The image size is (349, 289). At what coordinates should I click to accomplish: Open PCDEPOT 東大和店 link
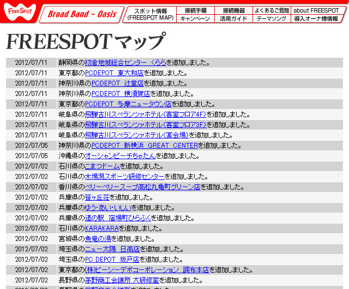[114, 73]
